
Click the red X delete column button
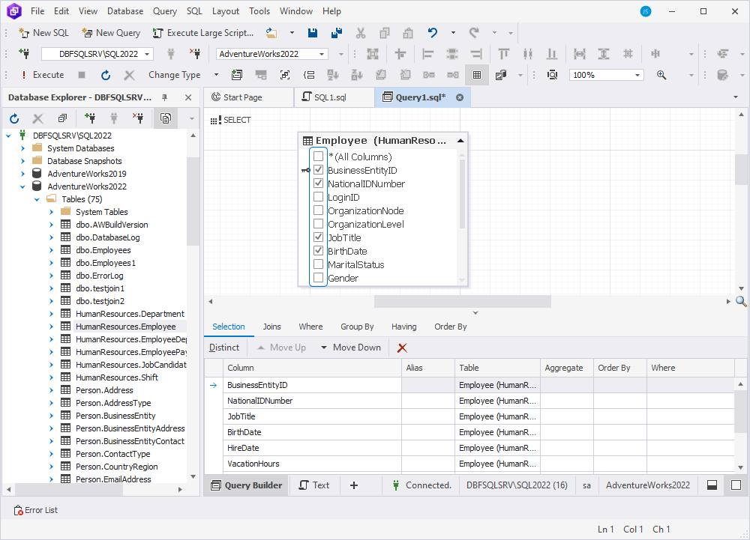pyautogui.click(x=402, y=348)
